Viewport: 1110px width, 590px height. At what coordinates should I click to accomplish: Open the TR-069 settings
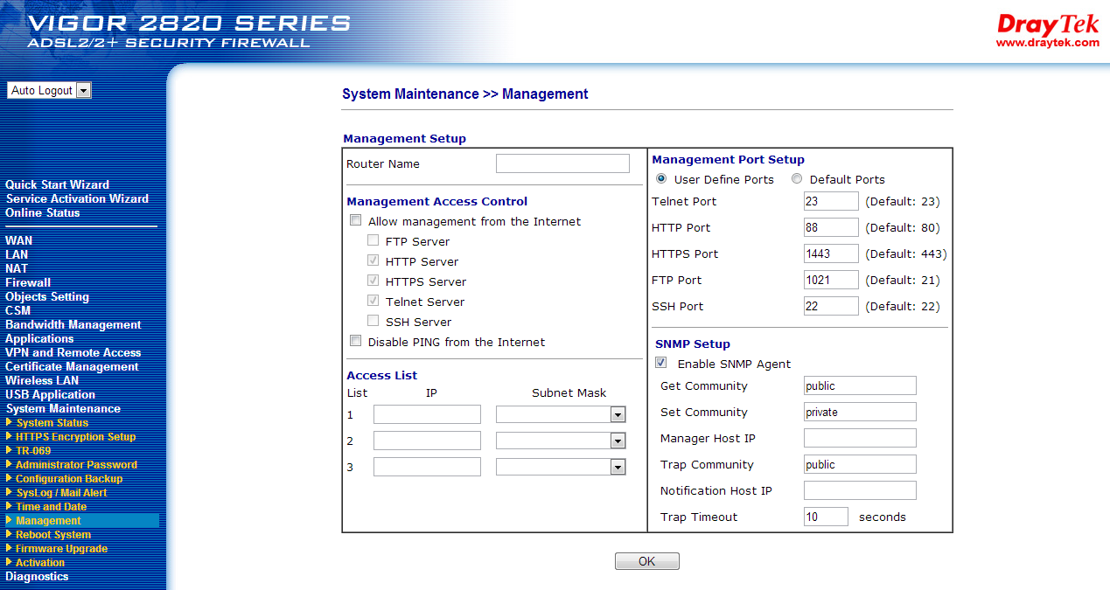coord(33,450)
